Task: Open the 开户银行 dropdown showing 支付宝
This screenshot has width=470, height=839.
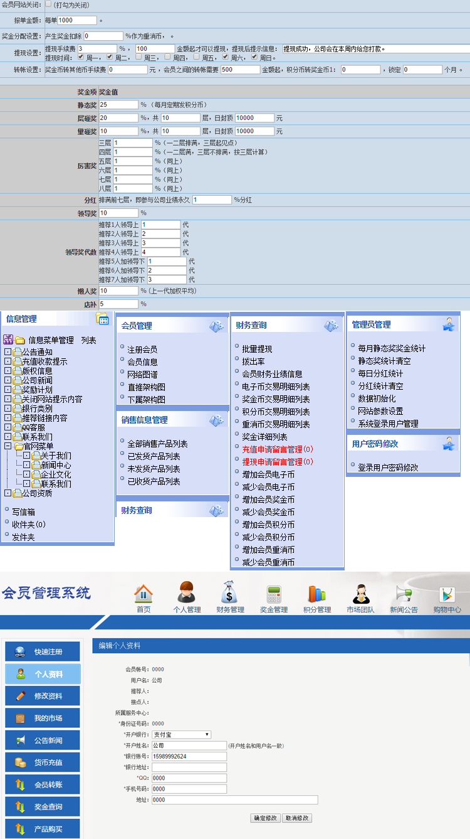Action: pyautogui.click(x=181, y=734)
